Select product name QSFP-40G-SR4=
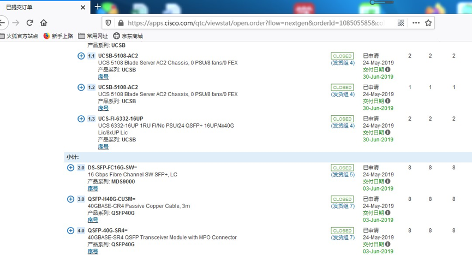Screen dimensions: 472x255 (107, 230)
